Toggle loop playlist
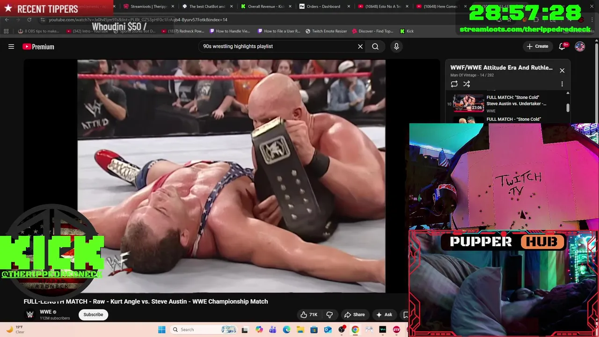Screen dimensions: 599x337 tap(454, 84)
